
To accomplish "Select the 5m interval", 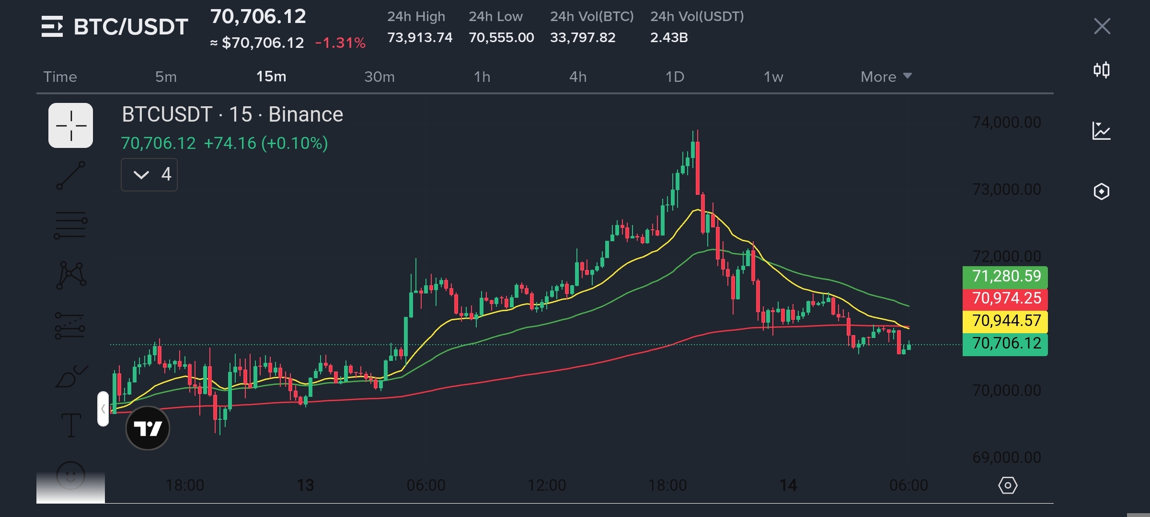I will pyautogui.click(x=166, y=77).
